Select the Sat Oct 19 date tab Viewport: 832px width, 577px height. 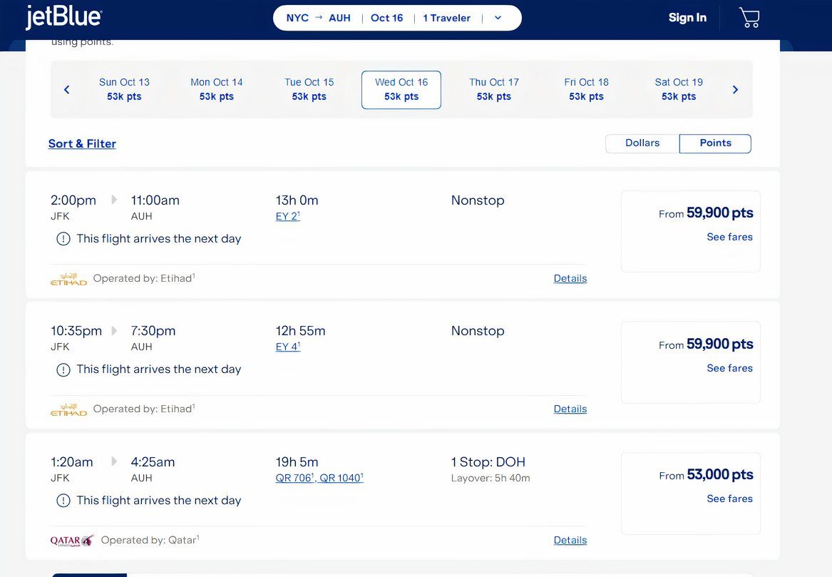tap(678, 89)
